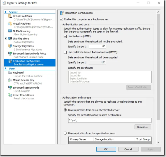Click 'CTRL+ALT+LEFT ARROW' subtext

[28, 84]
